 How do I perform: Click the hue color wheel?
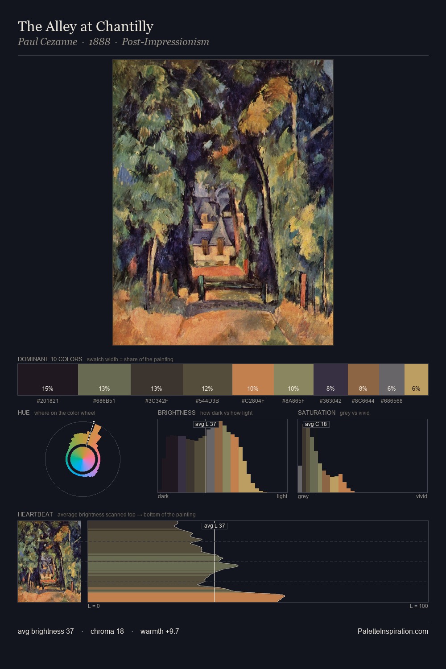[83, 459]
